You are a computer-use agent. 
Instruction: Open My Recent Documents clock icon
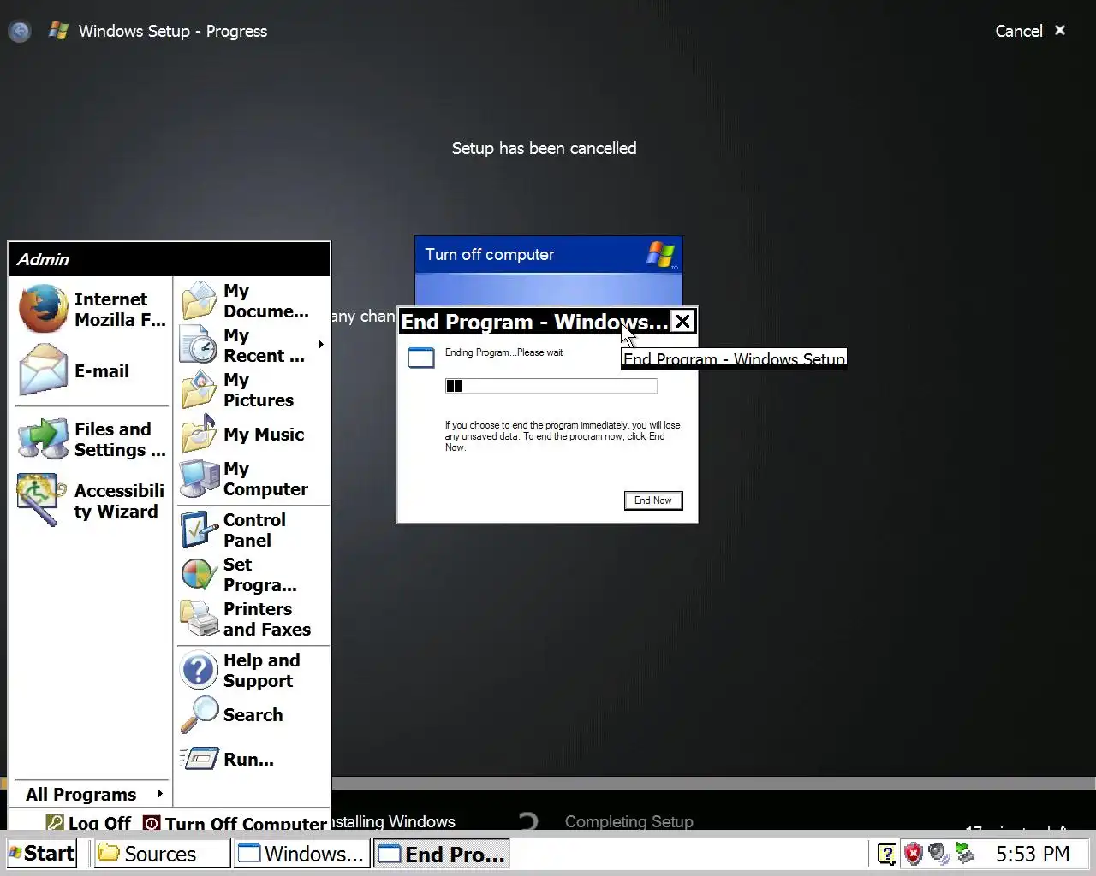pyautogui.click(x=199, y=345)
